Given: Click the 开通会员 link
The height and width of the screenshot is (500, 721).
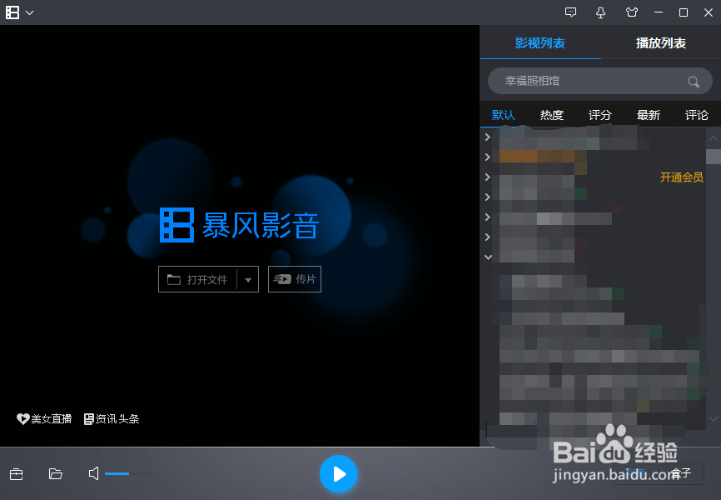Looking at the screenshot, I should tap(682, 177).
